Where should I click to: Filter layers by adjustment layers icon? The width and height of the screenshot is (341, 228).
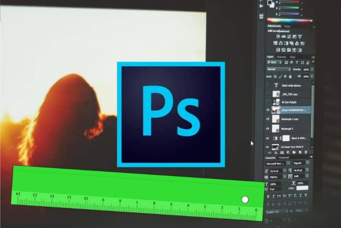(292, 62)
